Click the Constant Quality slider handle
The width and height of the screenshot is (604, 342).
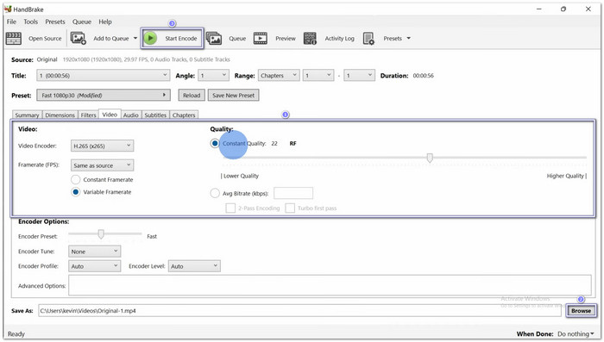430,158
